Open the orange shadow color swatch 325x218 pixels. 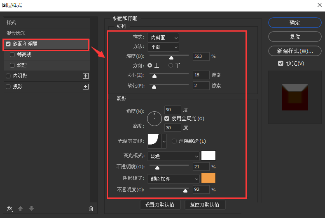click(x=208, y=178)
